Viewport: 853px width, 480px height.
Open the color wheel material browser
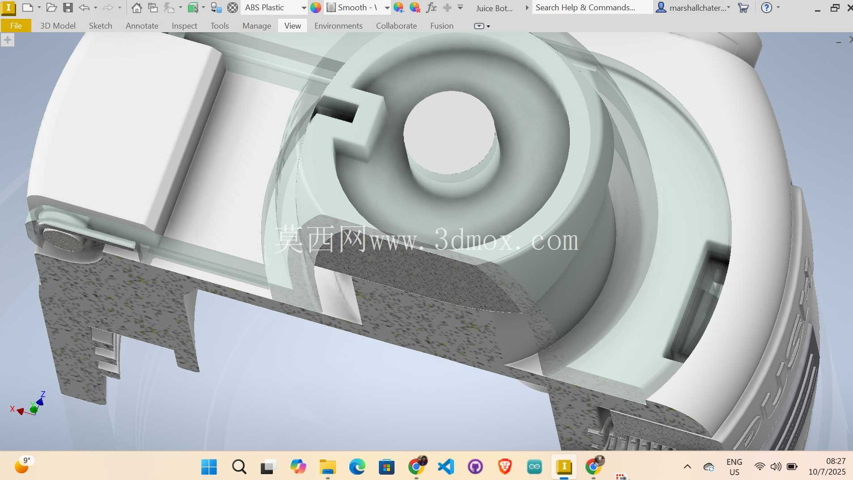click(x=316, y=8)
